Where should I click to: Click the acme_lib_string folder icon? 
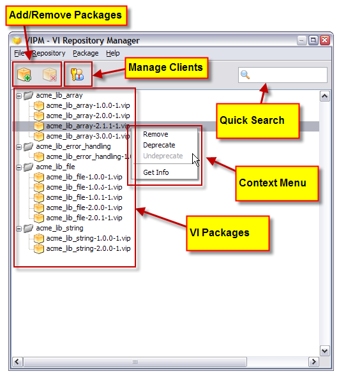(x=28, y=229)
